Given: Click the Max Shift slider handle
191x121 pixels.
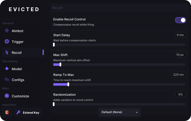Looking at the screenshot, I should click(60, 64).
